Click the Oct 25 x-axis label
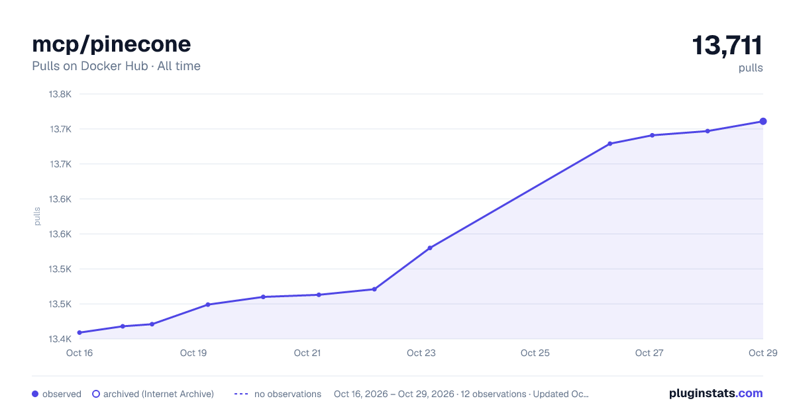Viewport: 795px width, 417px height. 535,353
